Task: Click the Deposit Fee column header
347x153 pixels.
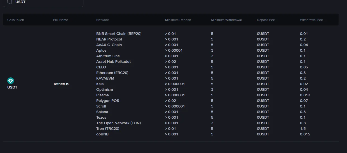Action: click(266, 20)
